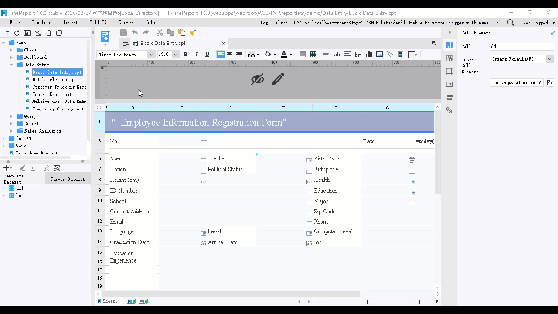
Task: Toggle Bold formatting
Action: click(x=186, y=55)
